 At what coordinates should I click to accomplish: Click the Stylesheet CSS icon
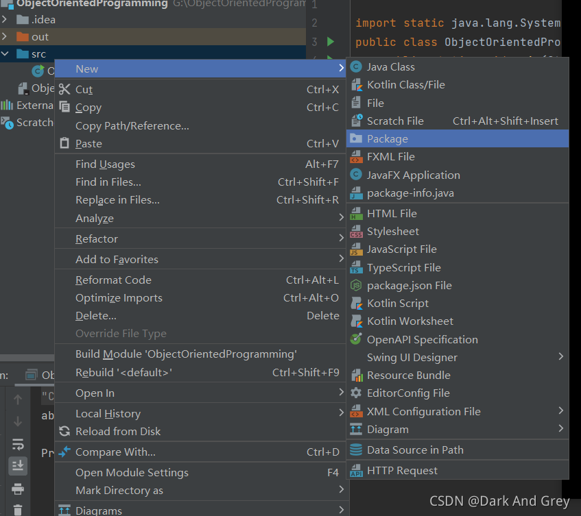[357, 232]
